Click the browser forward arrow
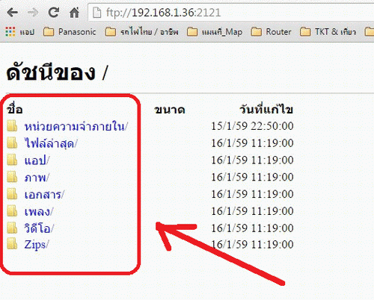Image resolution: width=374 pixels, height=300 pixels. (x=32, y=13)
